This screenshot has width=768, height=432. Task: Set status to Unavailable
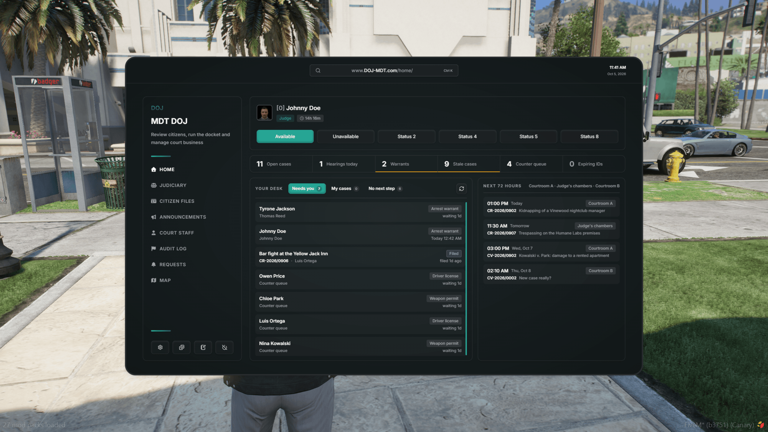346,136
